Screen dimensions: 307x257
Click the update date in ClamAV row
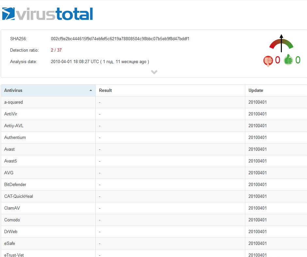click(x=257, y=208)
